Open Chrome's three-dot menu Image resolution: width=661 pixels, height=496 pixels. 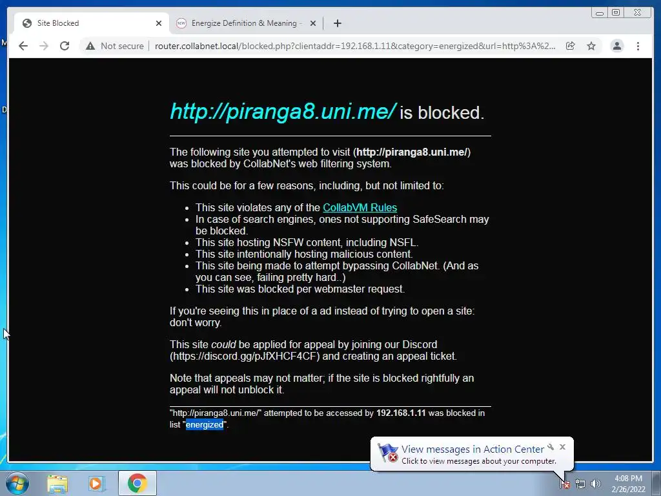(x=638, y=46)
